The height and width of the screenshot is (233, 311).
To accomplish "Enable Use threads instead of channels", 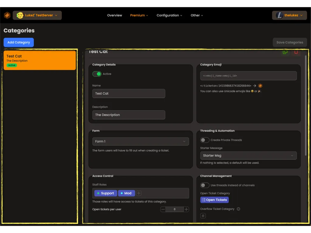I will point(205,185).
